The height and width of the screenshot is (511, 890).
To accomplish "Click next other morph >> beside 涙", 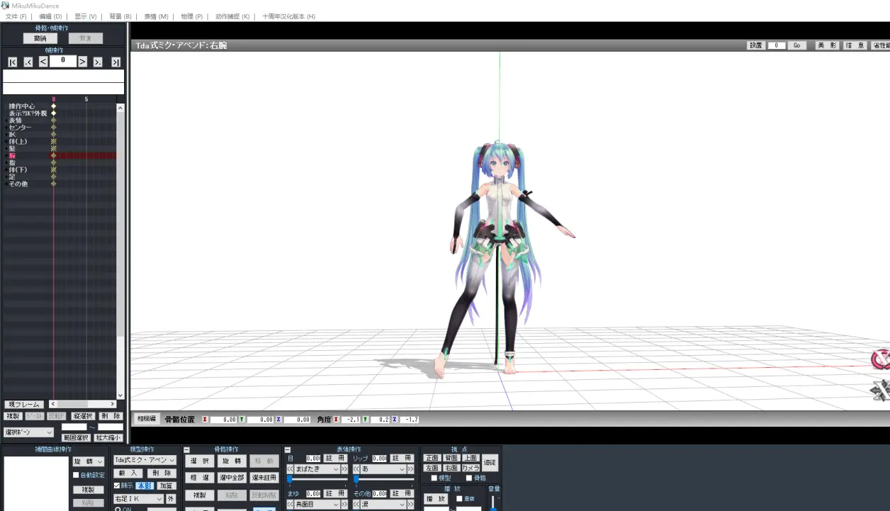I will 410,505.
